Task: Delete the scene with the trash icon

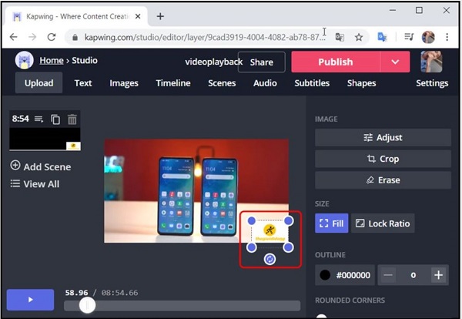Action: (72, 119)
